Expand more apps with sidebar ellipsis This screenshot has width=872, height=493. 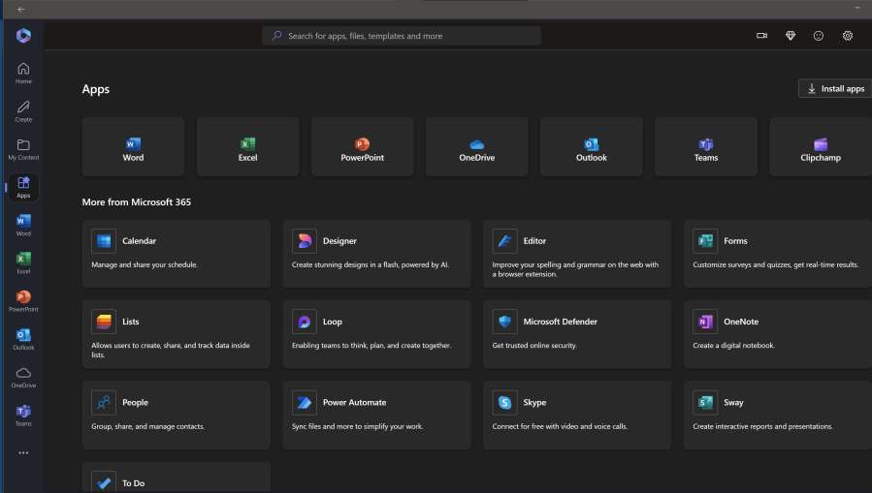click(23, 452)
